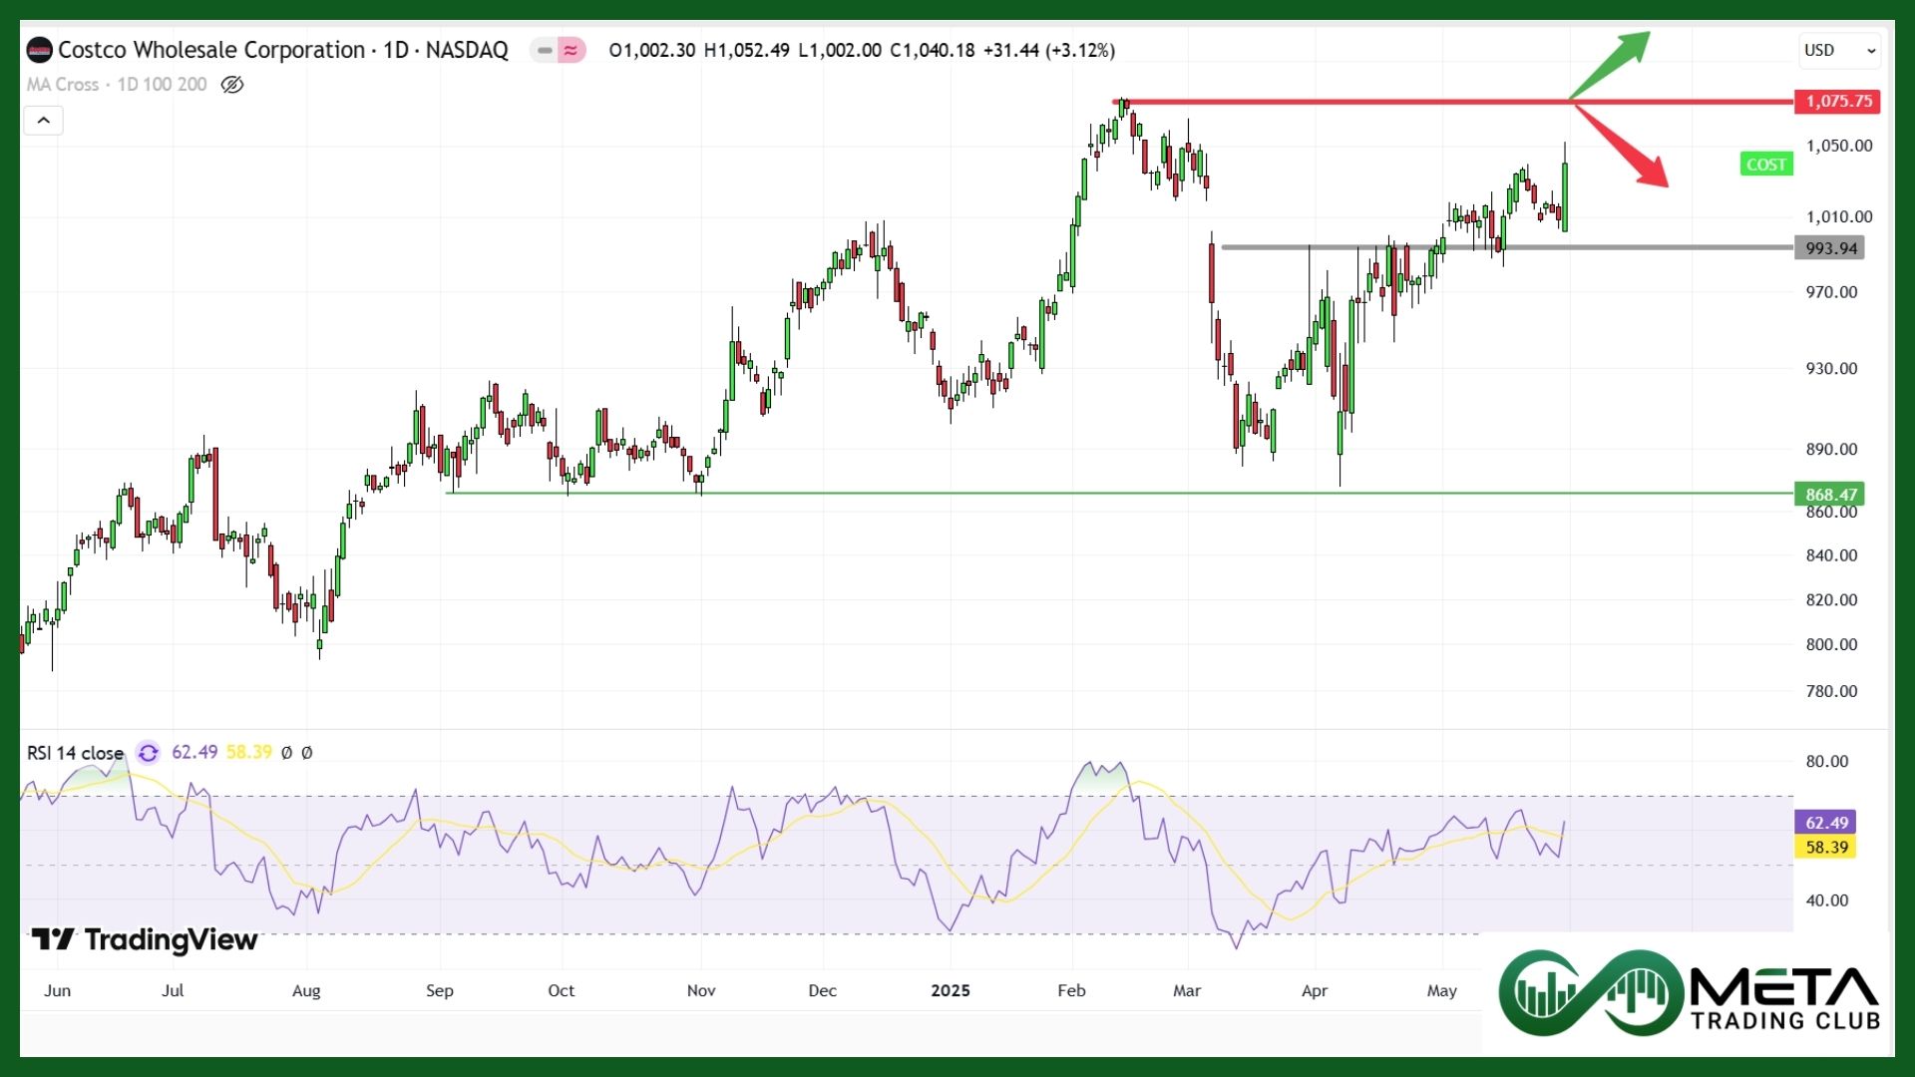
Task: Click the 780.00 price axis label
Action: pyautogui.click(x=1831, y=691)
